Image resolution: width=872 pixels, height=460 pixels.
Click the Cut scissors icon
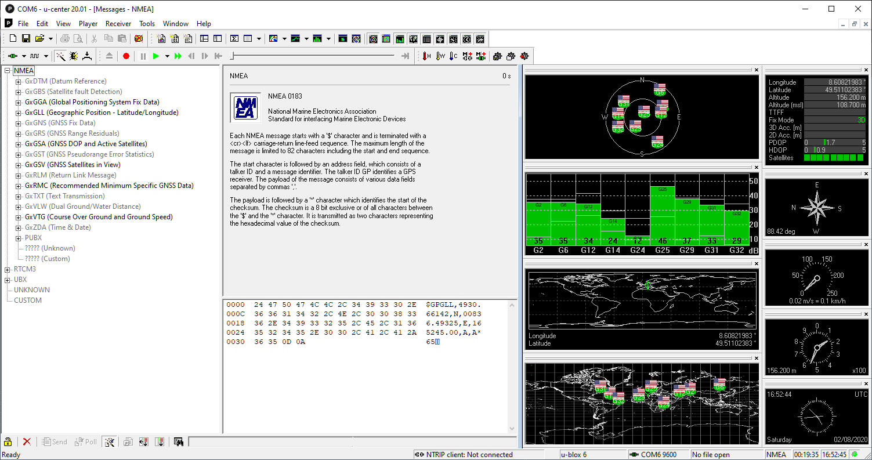94,39
